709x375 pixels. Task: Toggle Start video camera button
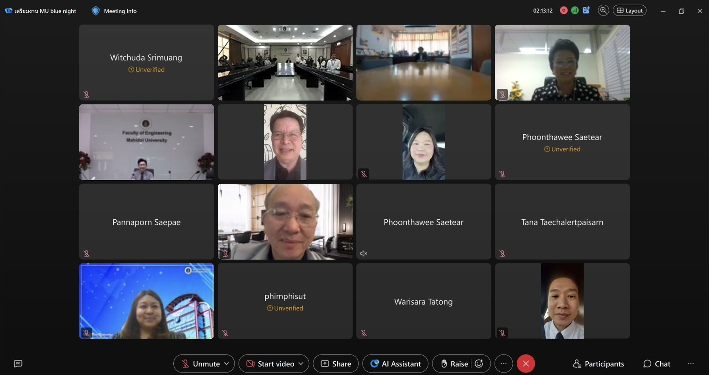pos(270,364)
